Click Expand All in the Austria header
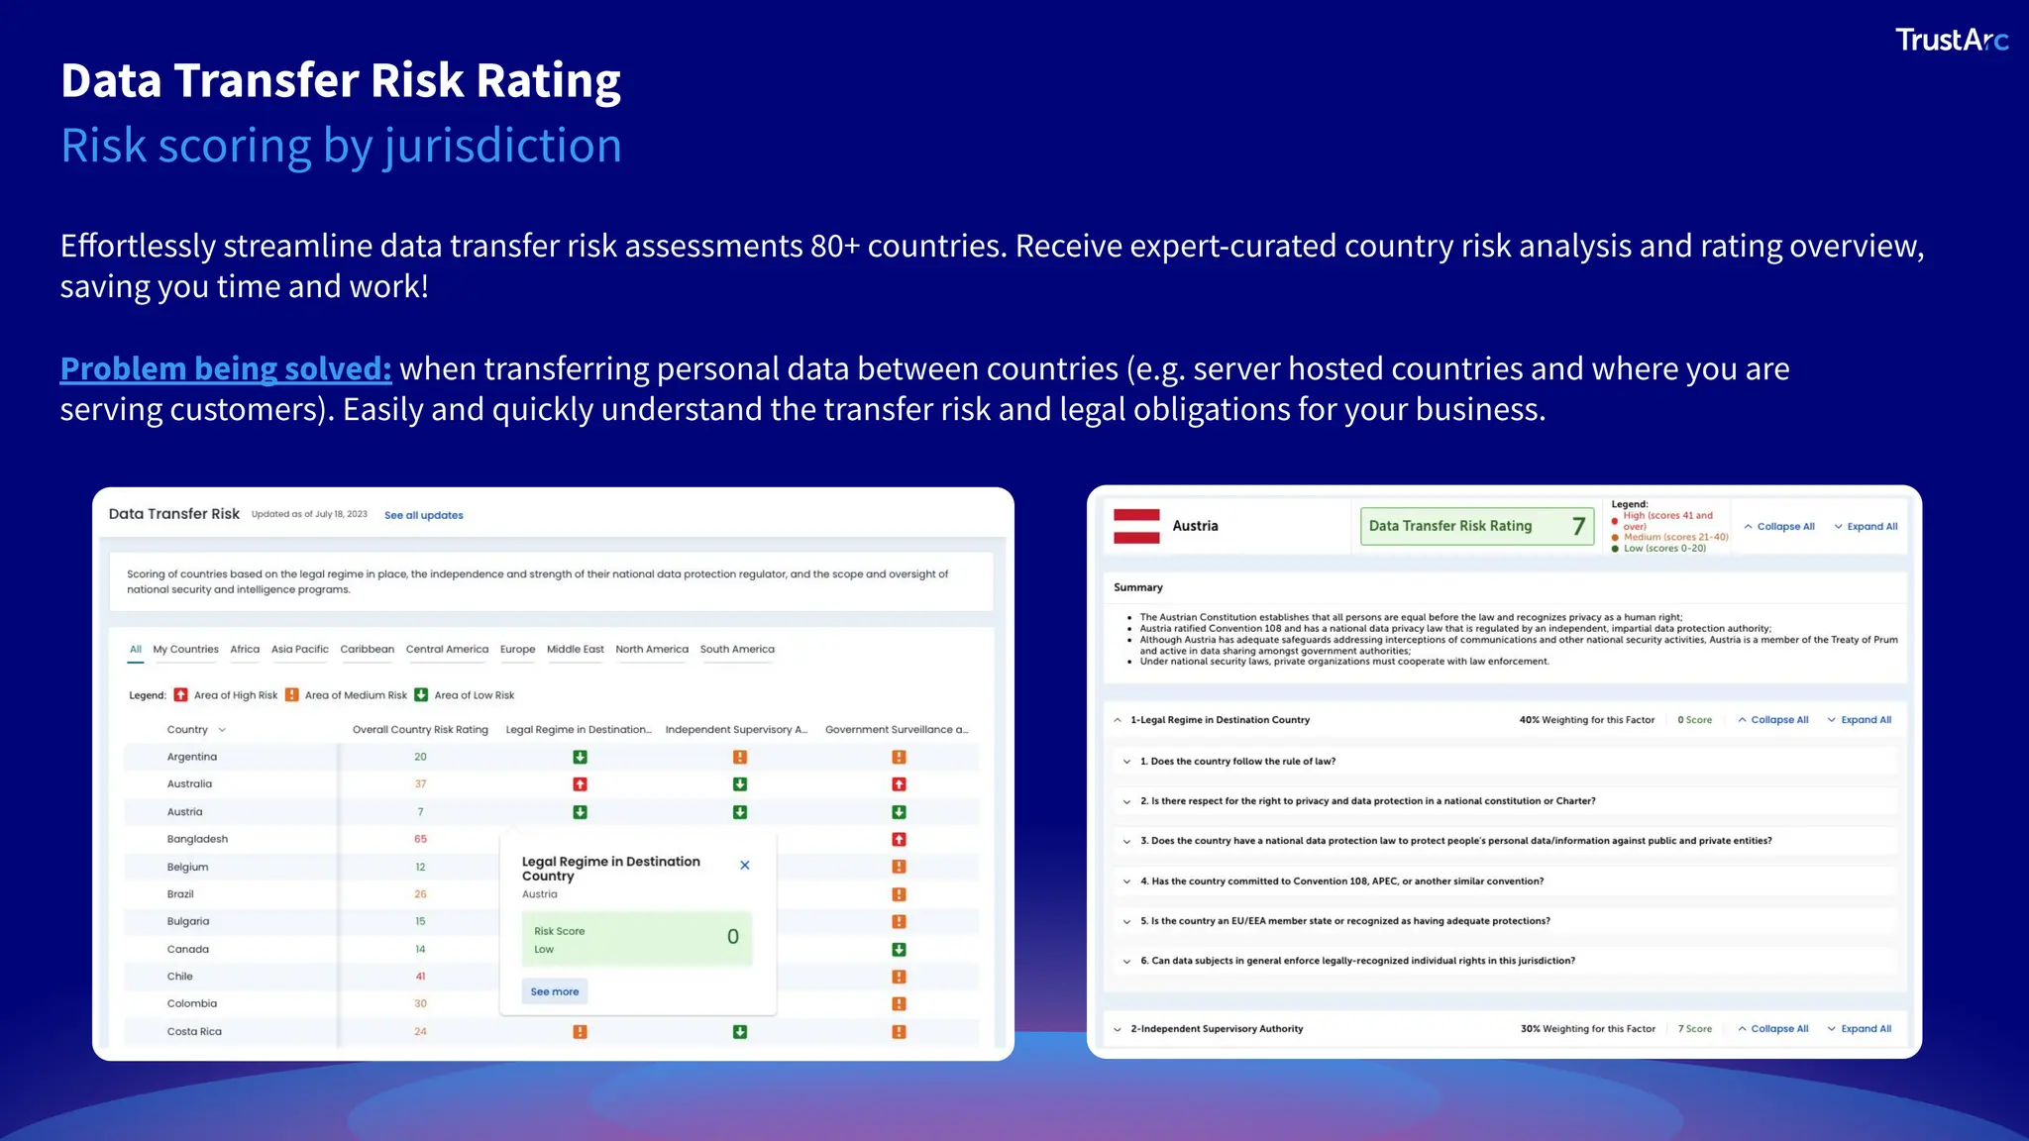 click(x=1866, y=527)
